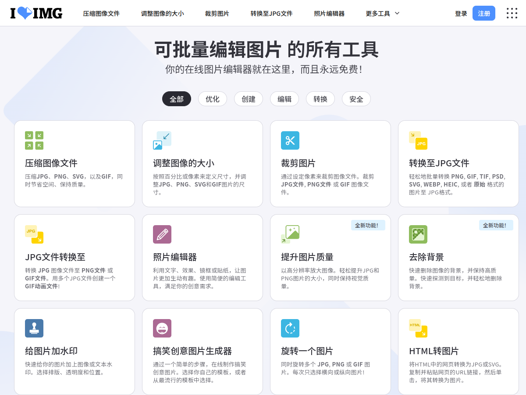Click the upscale image quality icon

[x=290, y=234]
